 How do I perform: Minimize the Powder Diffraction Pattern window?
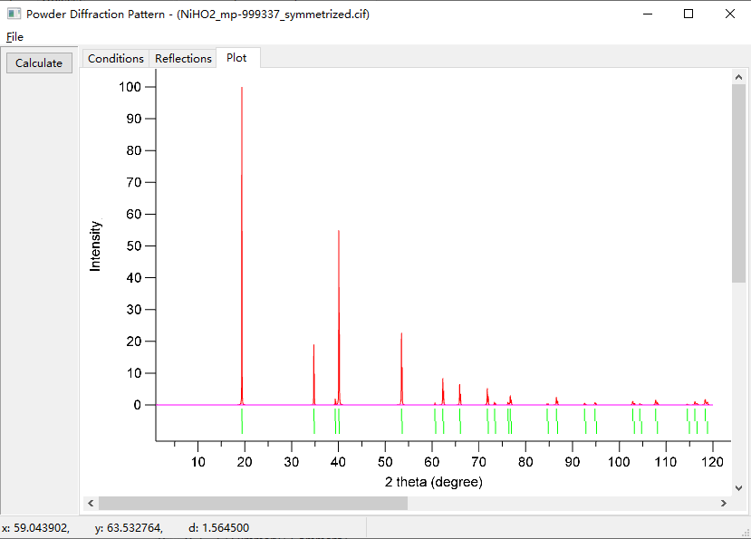coord(647,14)
